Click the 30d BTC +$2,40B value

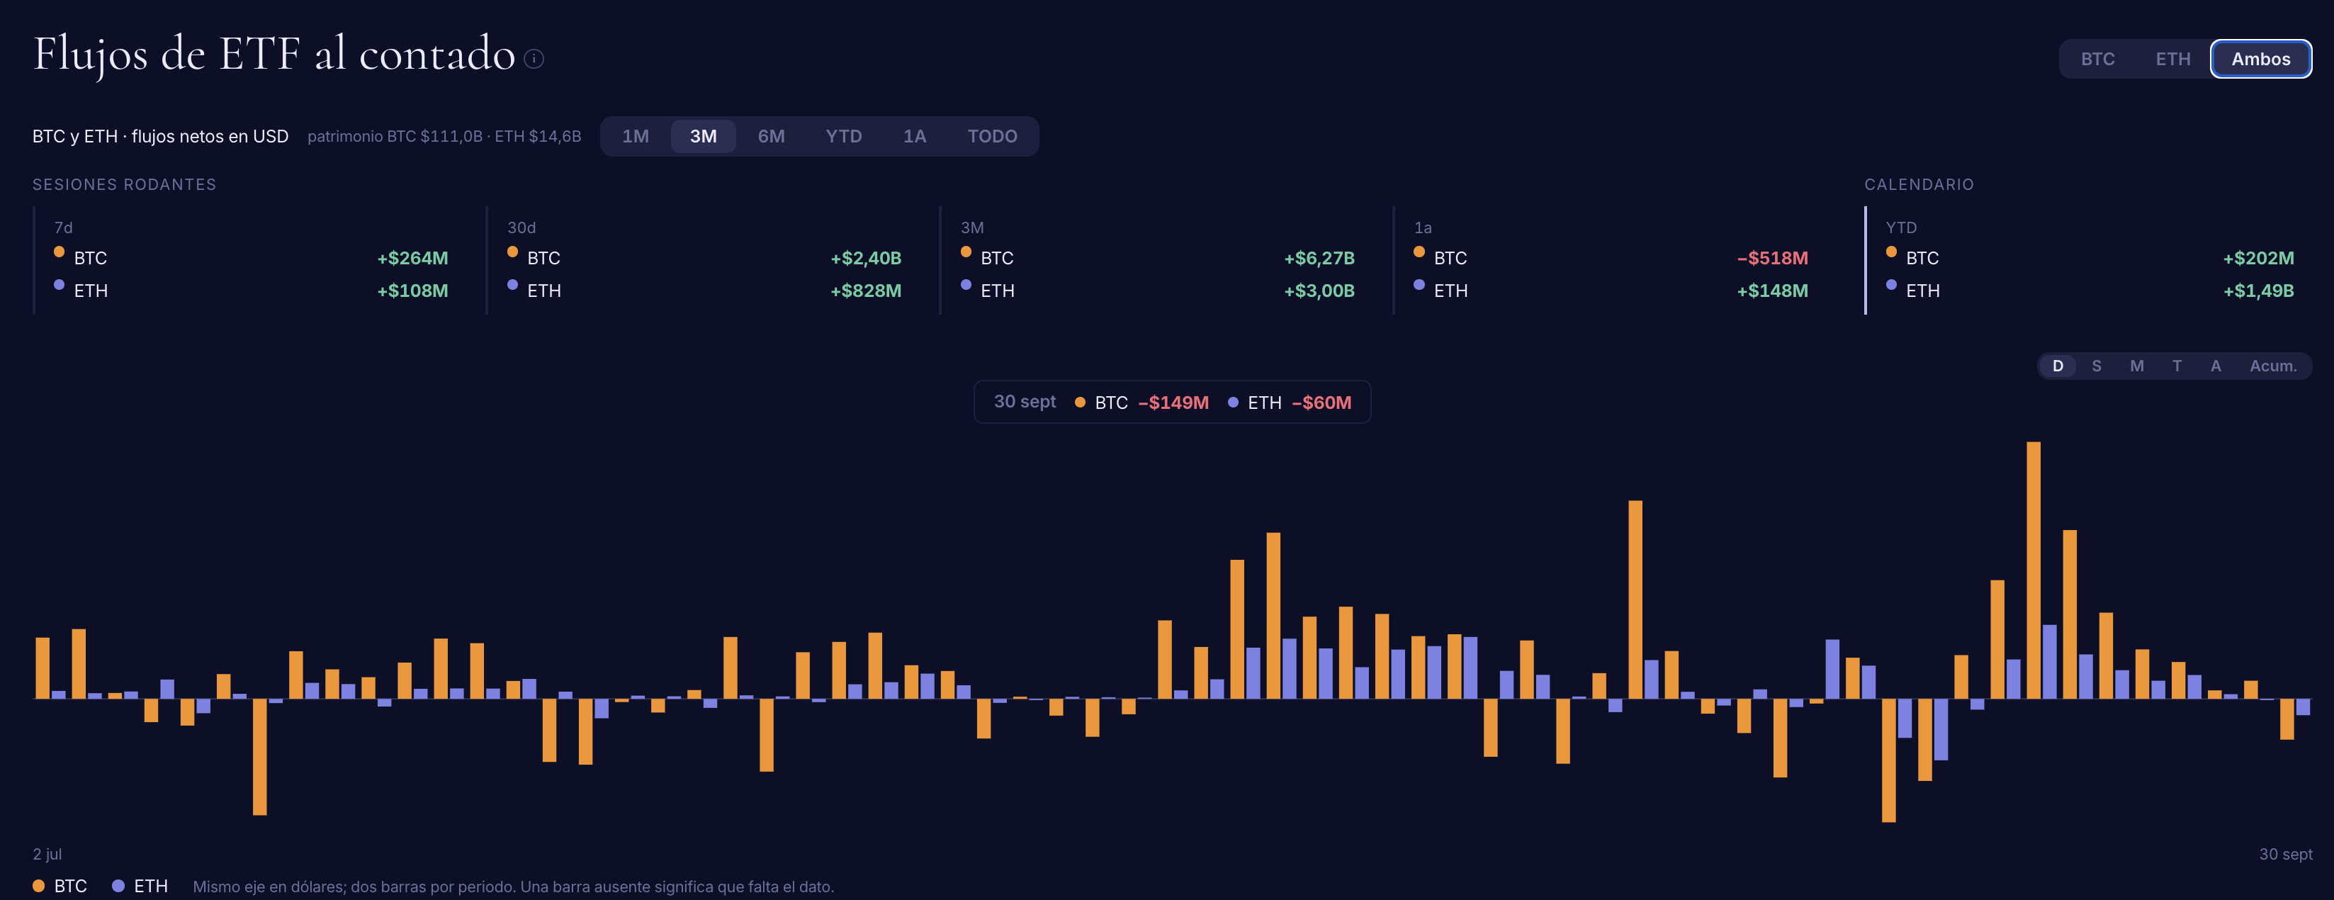865,259
